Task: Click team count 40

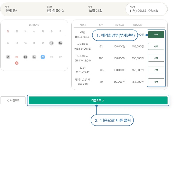Action: coord(101,82)
